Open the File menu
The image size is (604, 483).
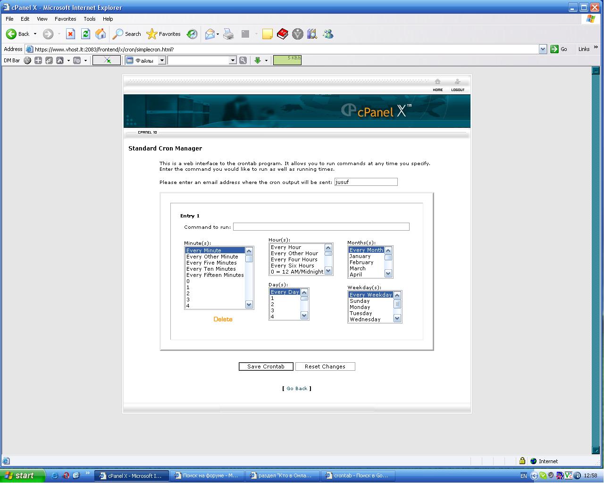pos(9,19)
